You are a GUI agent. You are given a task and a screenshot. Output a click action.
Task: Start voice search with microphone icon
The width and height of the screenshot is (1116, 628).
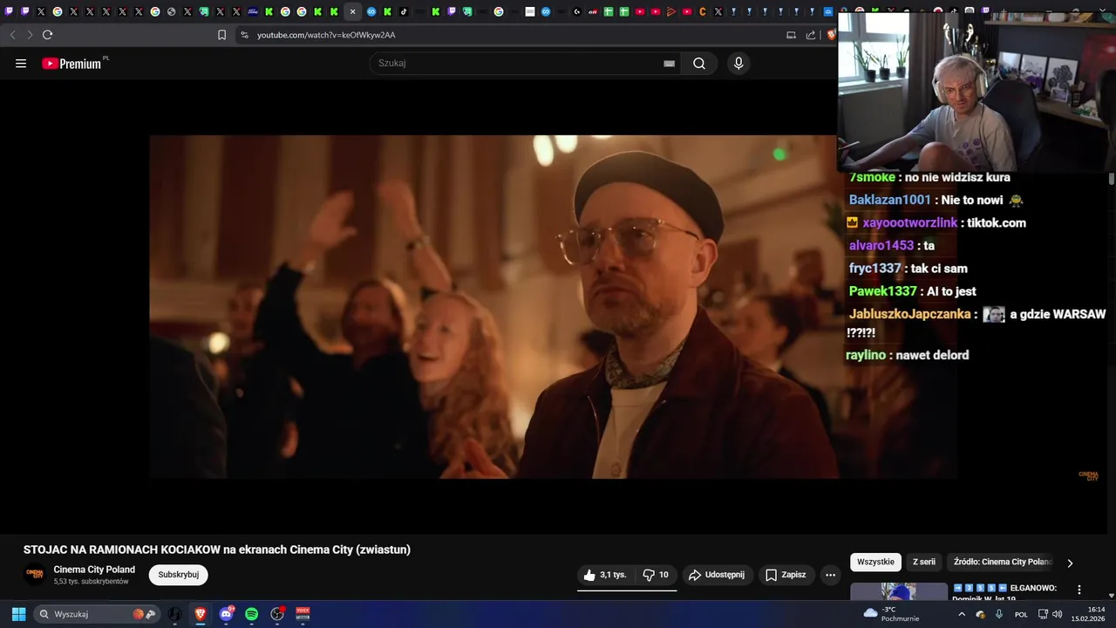738,64
